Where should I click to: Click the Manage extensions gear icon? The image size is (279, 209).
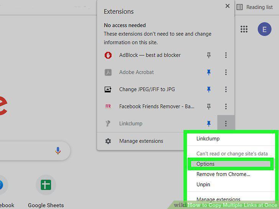pyautogui.click(x=108, y=141)
